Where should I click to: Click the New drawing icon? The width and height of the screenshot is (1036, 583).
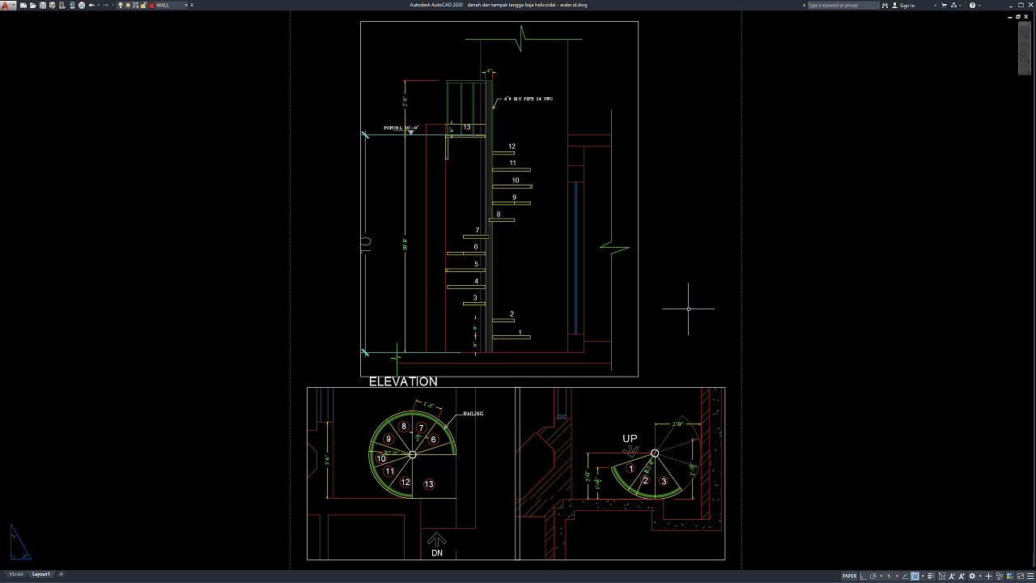23,5
